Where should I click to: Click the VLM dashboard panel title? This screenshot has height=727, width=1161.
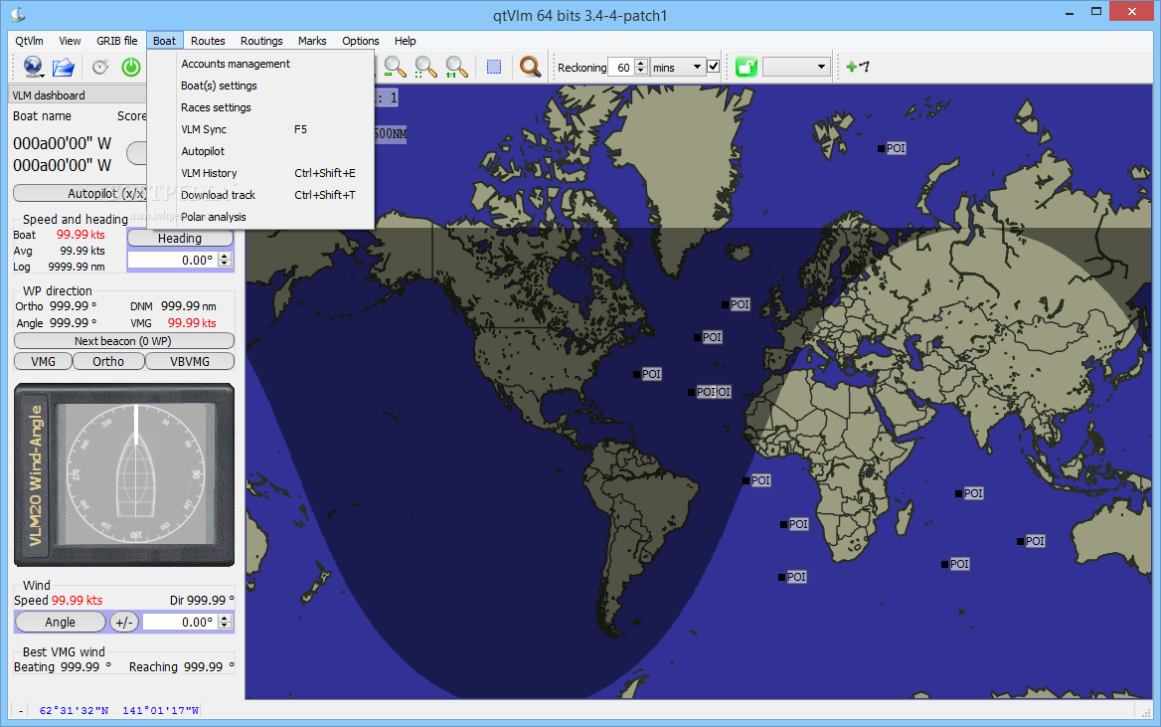point(49,94)
